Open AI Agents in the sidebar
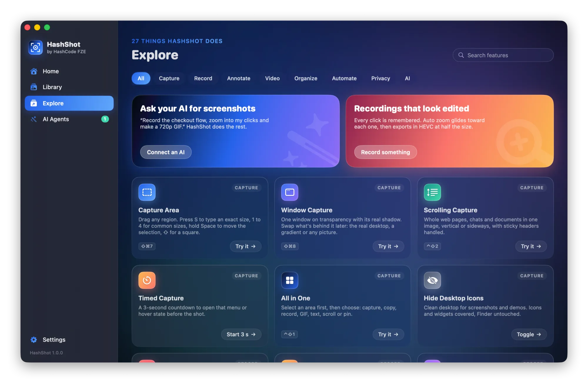This screenshot has width=588, height=383. pos(69,119)
